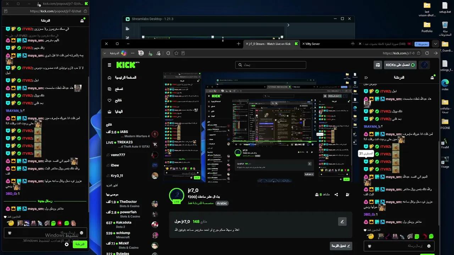Viewport: 454px width, 255px height.
Task: Share the jr7_0 stream
Action: [x=336, y=194]
